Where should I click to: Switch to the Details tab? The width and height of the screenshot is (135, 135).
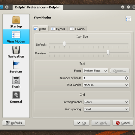(58, 29)
